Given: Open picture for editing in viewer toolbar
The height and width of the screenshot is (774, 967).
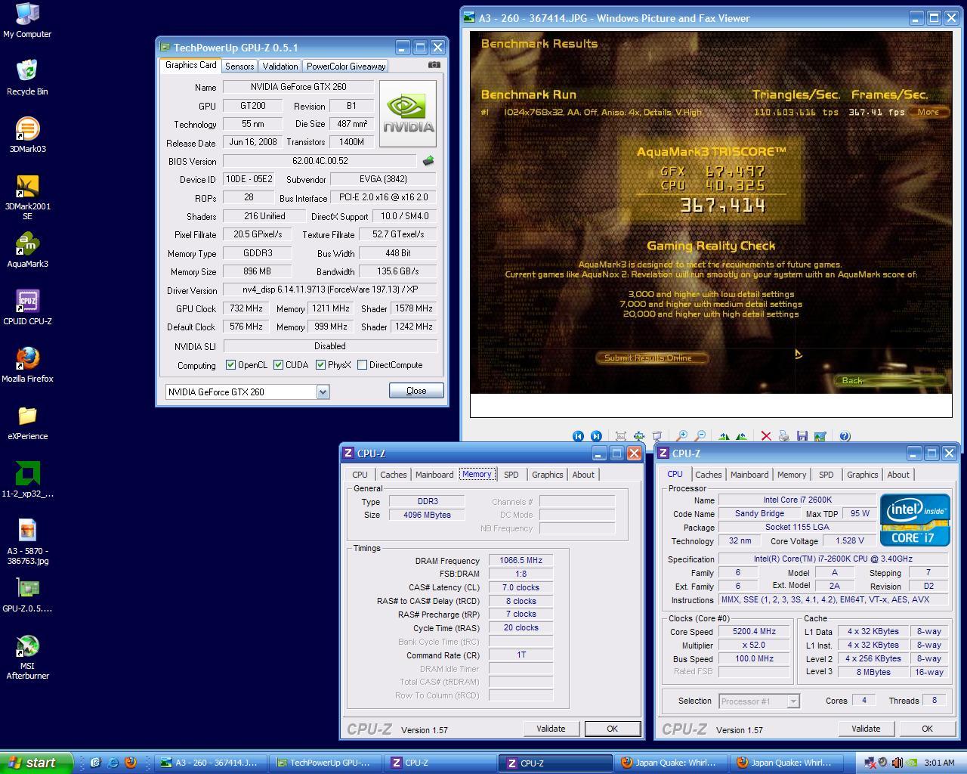Looking at the screenshot, I should point(820,436).
